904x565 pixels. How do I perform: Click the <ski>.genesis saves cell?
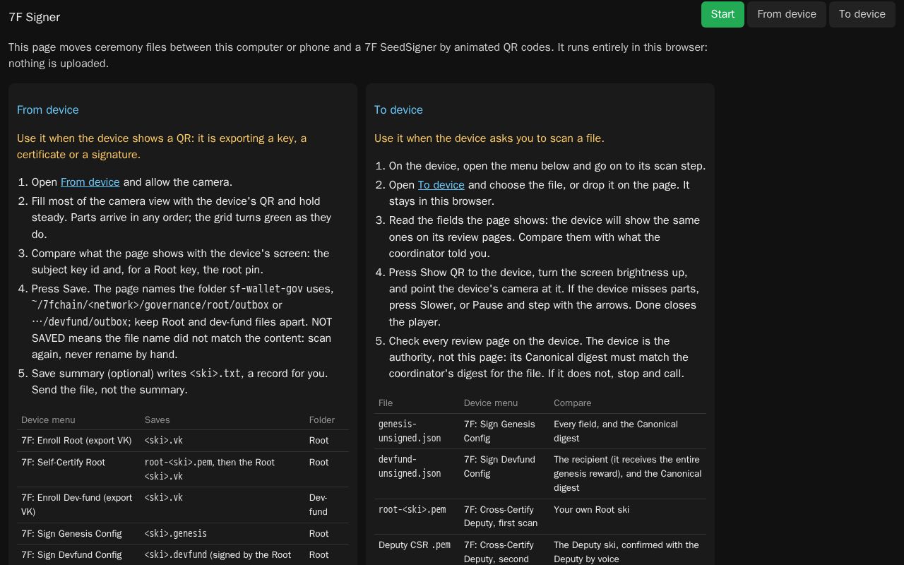[x=222, y=533]
